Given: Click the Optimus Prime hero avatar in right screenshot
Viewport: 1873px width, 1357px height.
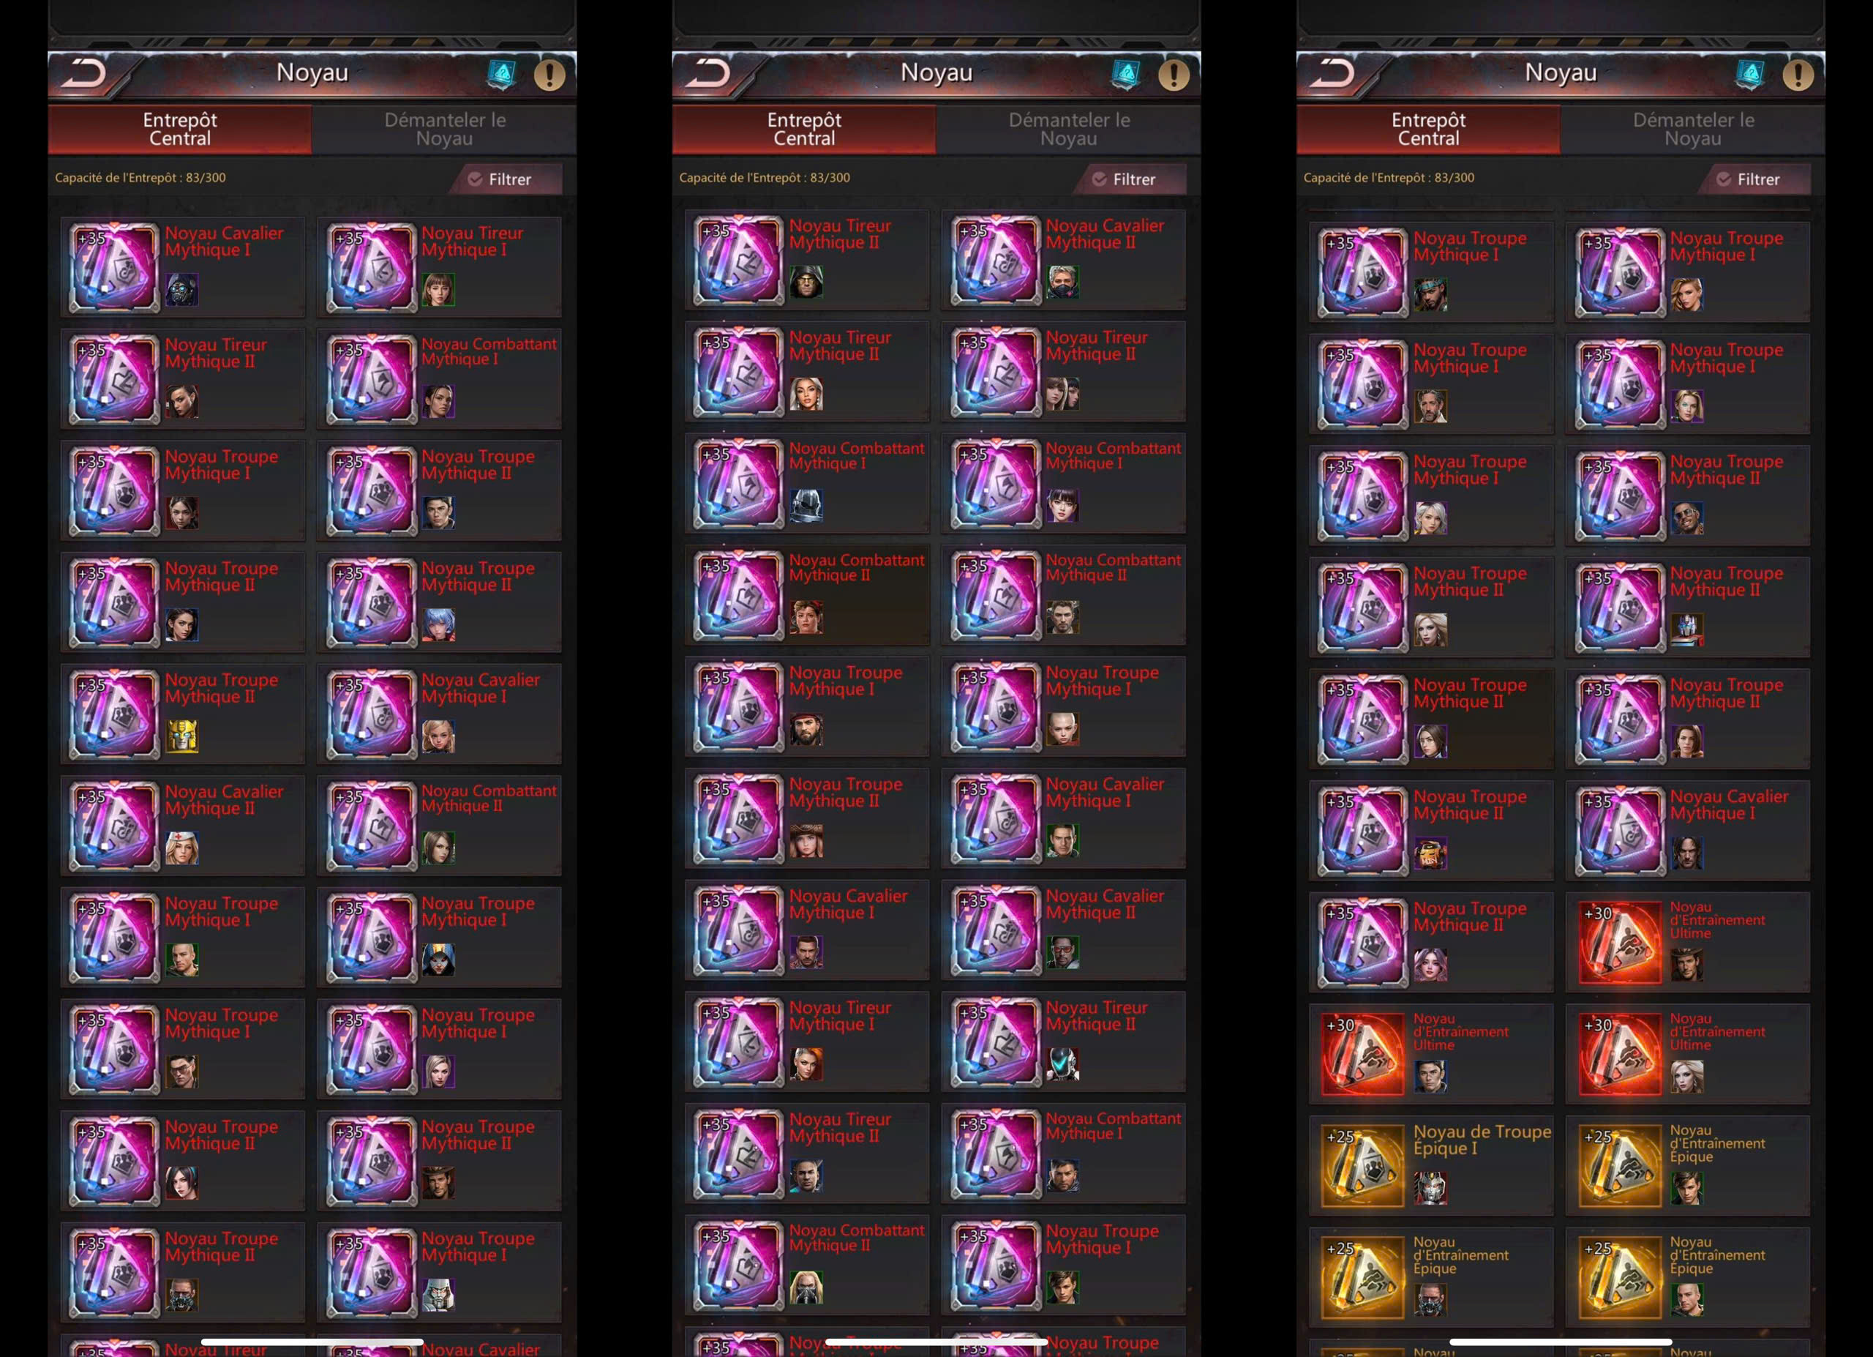Looking at the screenshot, I should click(x=1686, y=629).
